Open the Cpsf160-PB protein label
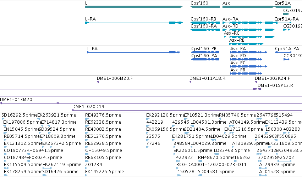Viewport: 302px width, 177px height. tap(204, 49)
